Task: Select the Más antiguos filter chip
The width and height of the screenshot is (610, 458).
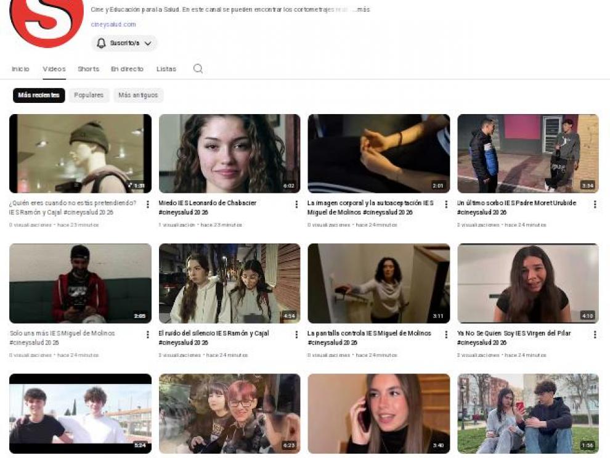Action: click(138, 96)
